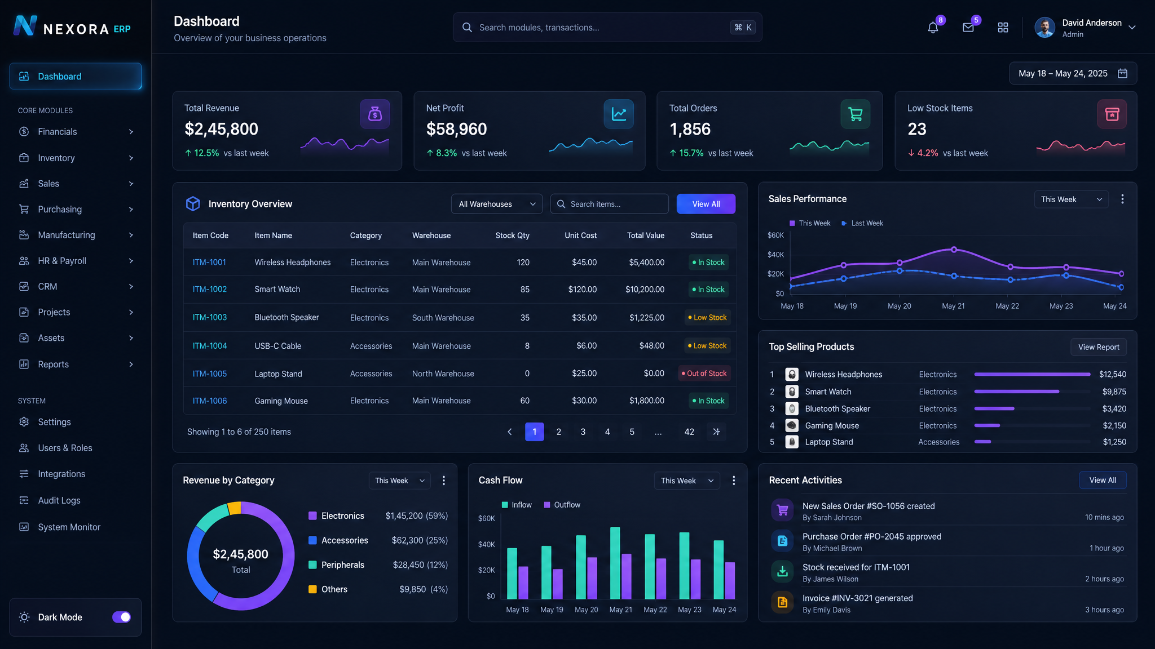Toggle the Dark Mode switch
This screenshot has width=1155, height=649.
pos(121,617)
